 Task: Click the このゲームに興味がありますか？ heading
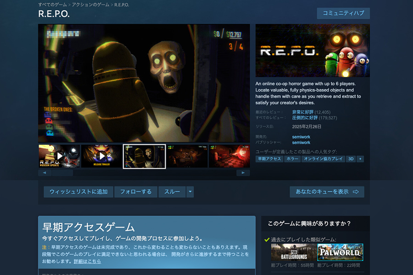click(309, 223)
